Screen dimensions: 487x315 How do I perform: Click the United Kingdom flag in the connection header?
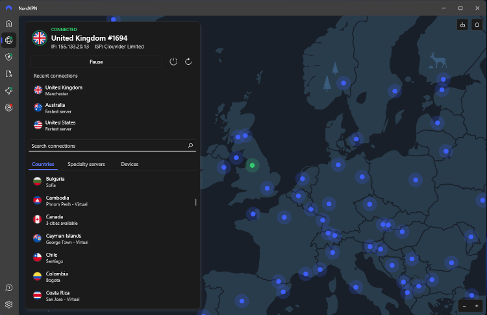tap(40, 38)
